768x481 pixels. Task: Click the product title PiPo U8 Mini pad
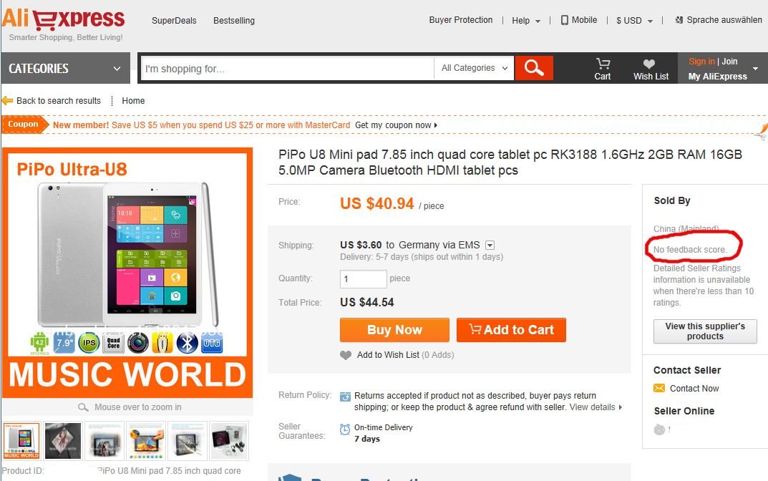pos(510,162)
